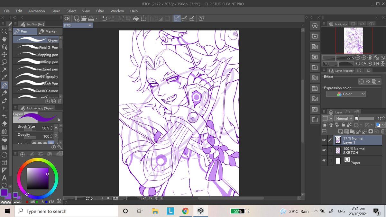The image size is (386, 217).
Task: Click Windows search box
Action: [66, 211]
